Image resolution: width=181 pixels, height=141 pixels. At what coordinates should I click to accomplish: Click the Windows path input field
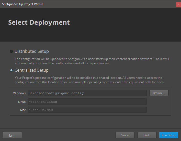(x=87, y=93)
